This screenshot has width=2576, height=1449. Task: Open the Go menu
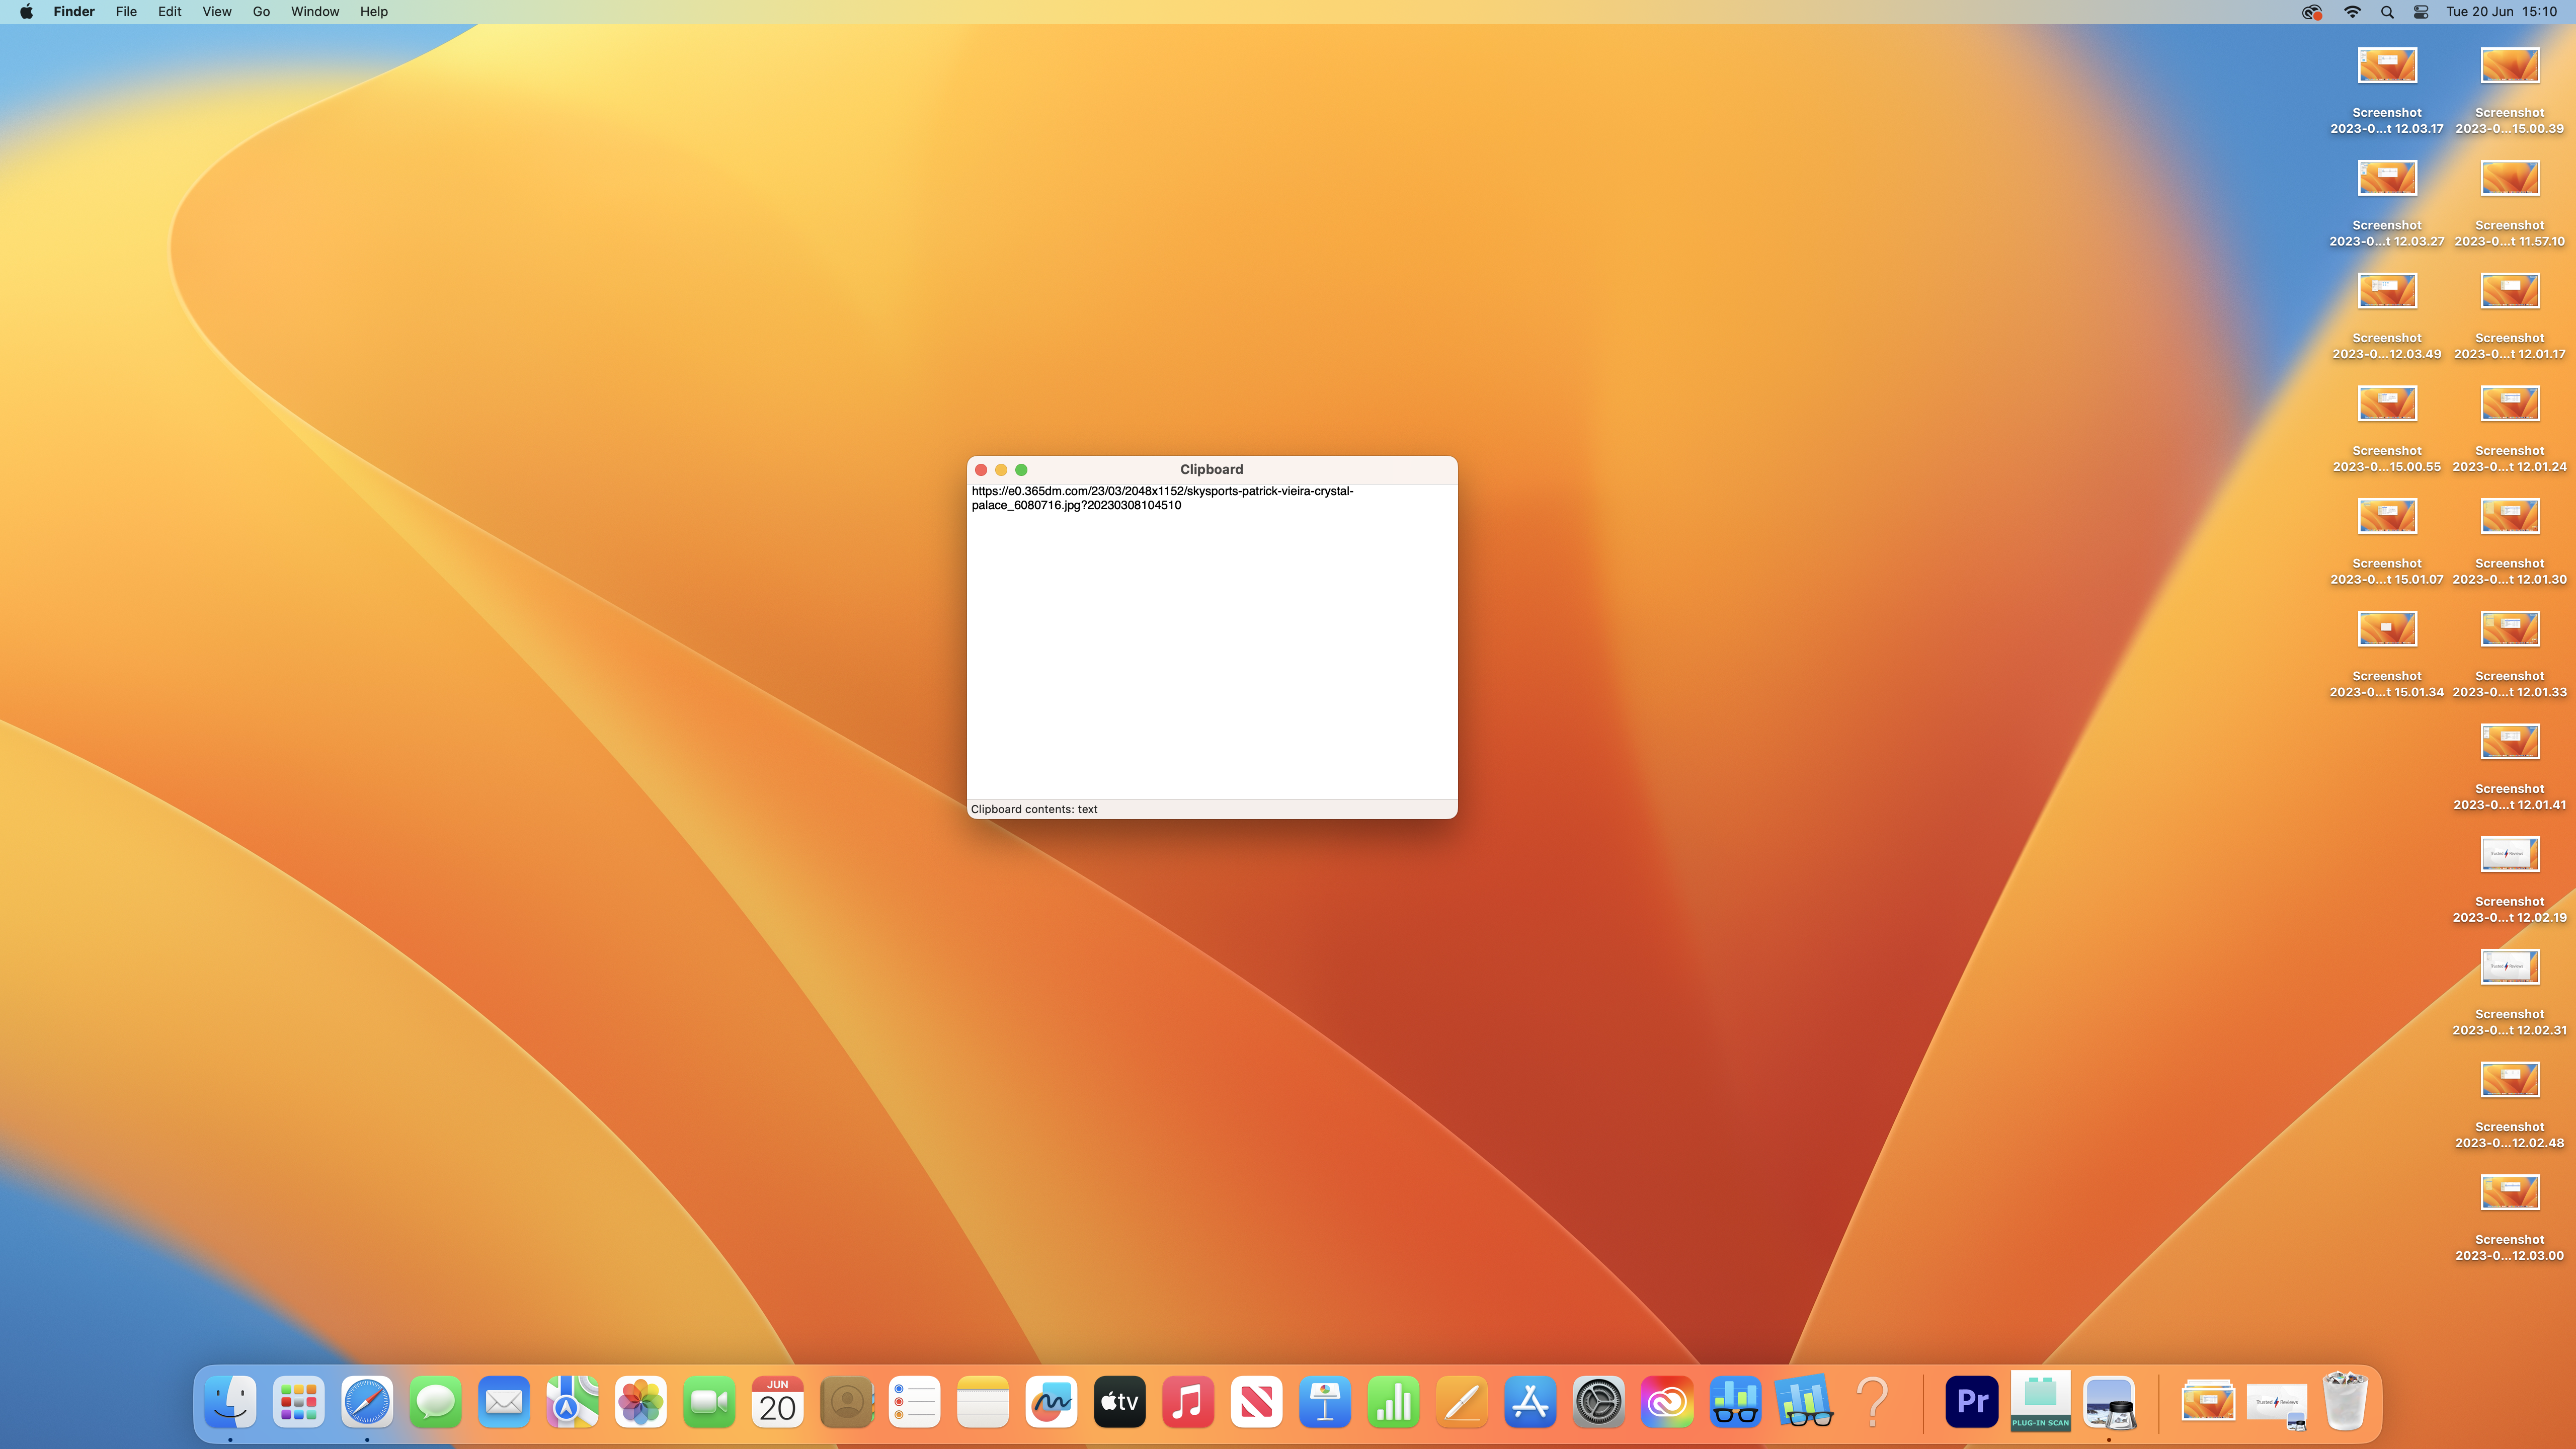pos(261,12)
